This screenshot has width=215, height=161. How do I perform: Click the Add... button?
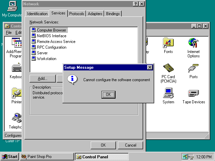[43, 78]
